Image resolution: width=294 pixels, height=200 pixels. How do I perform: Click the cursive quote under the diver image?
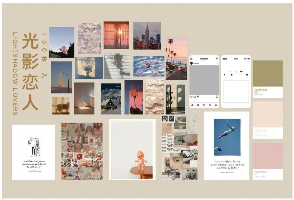tap(227, 165)
